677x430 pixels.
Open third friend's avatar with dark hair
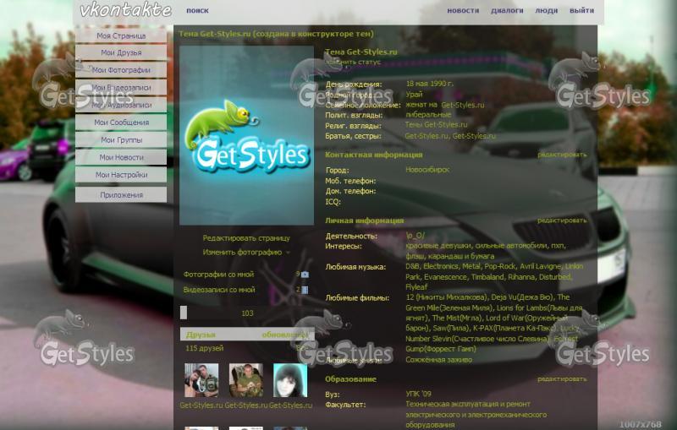(290, 380)
